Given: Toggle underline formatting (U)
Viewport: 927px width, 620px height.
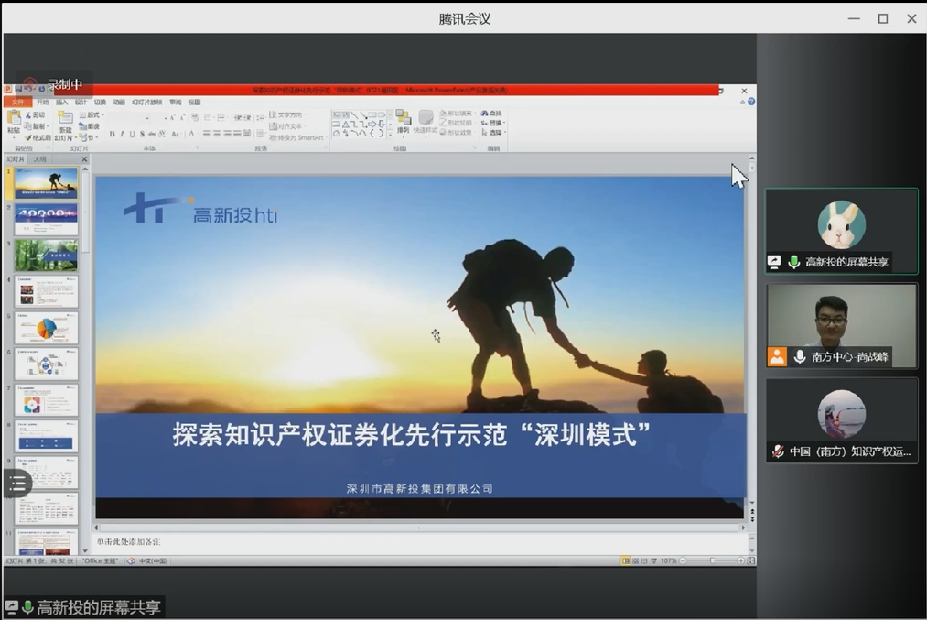Looking at the screenshot, I should [x=132, y=135].
